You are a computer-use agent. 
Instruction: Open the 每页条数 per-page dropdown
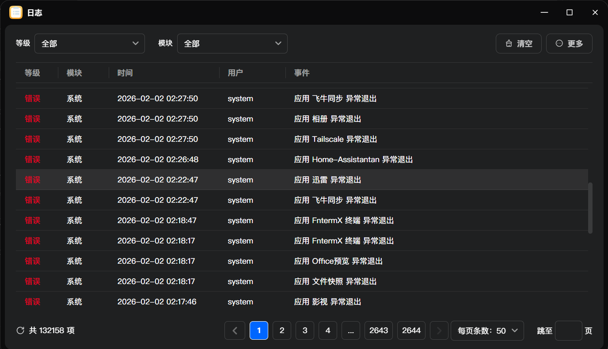click(x=487, y=330)
